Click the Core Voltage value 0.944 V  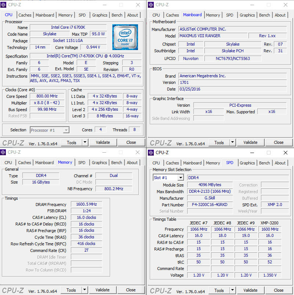[x=93, y=47]
